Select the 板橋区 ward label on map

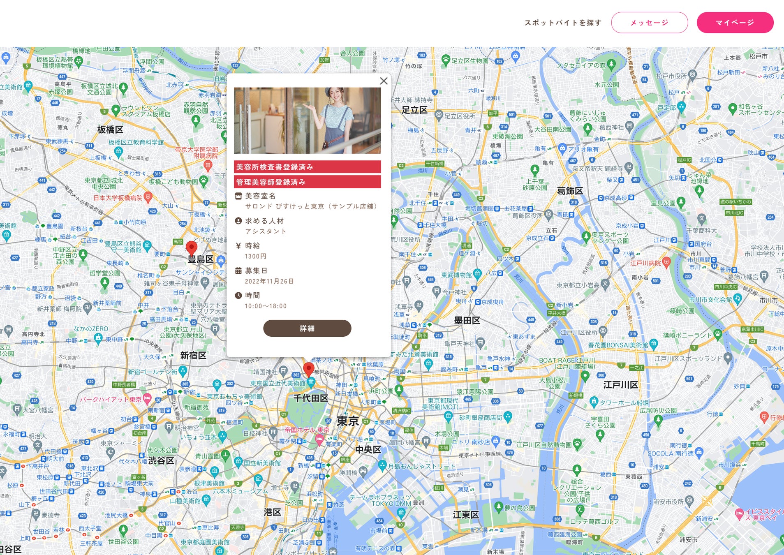click(x=110, y=129)
